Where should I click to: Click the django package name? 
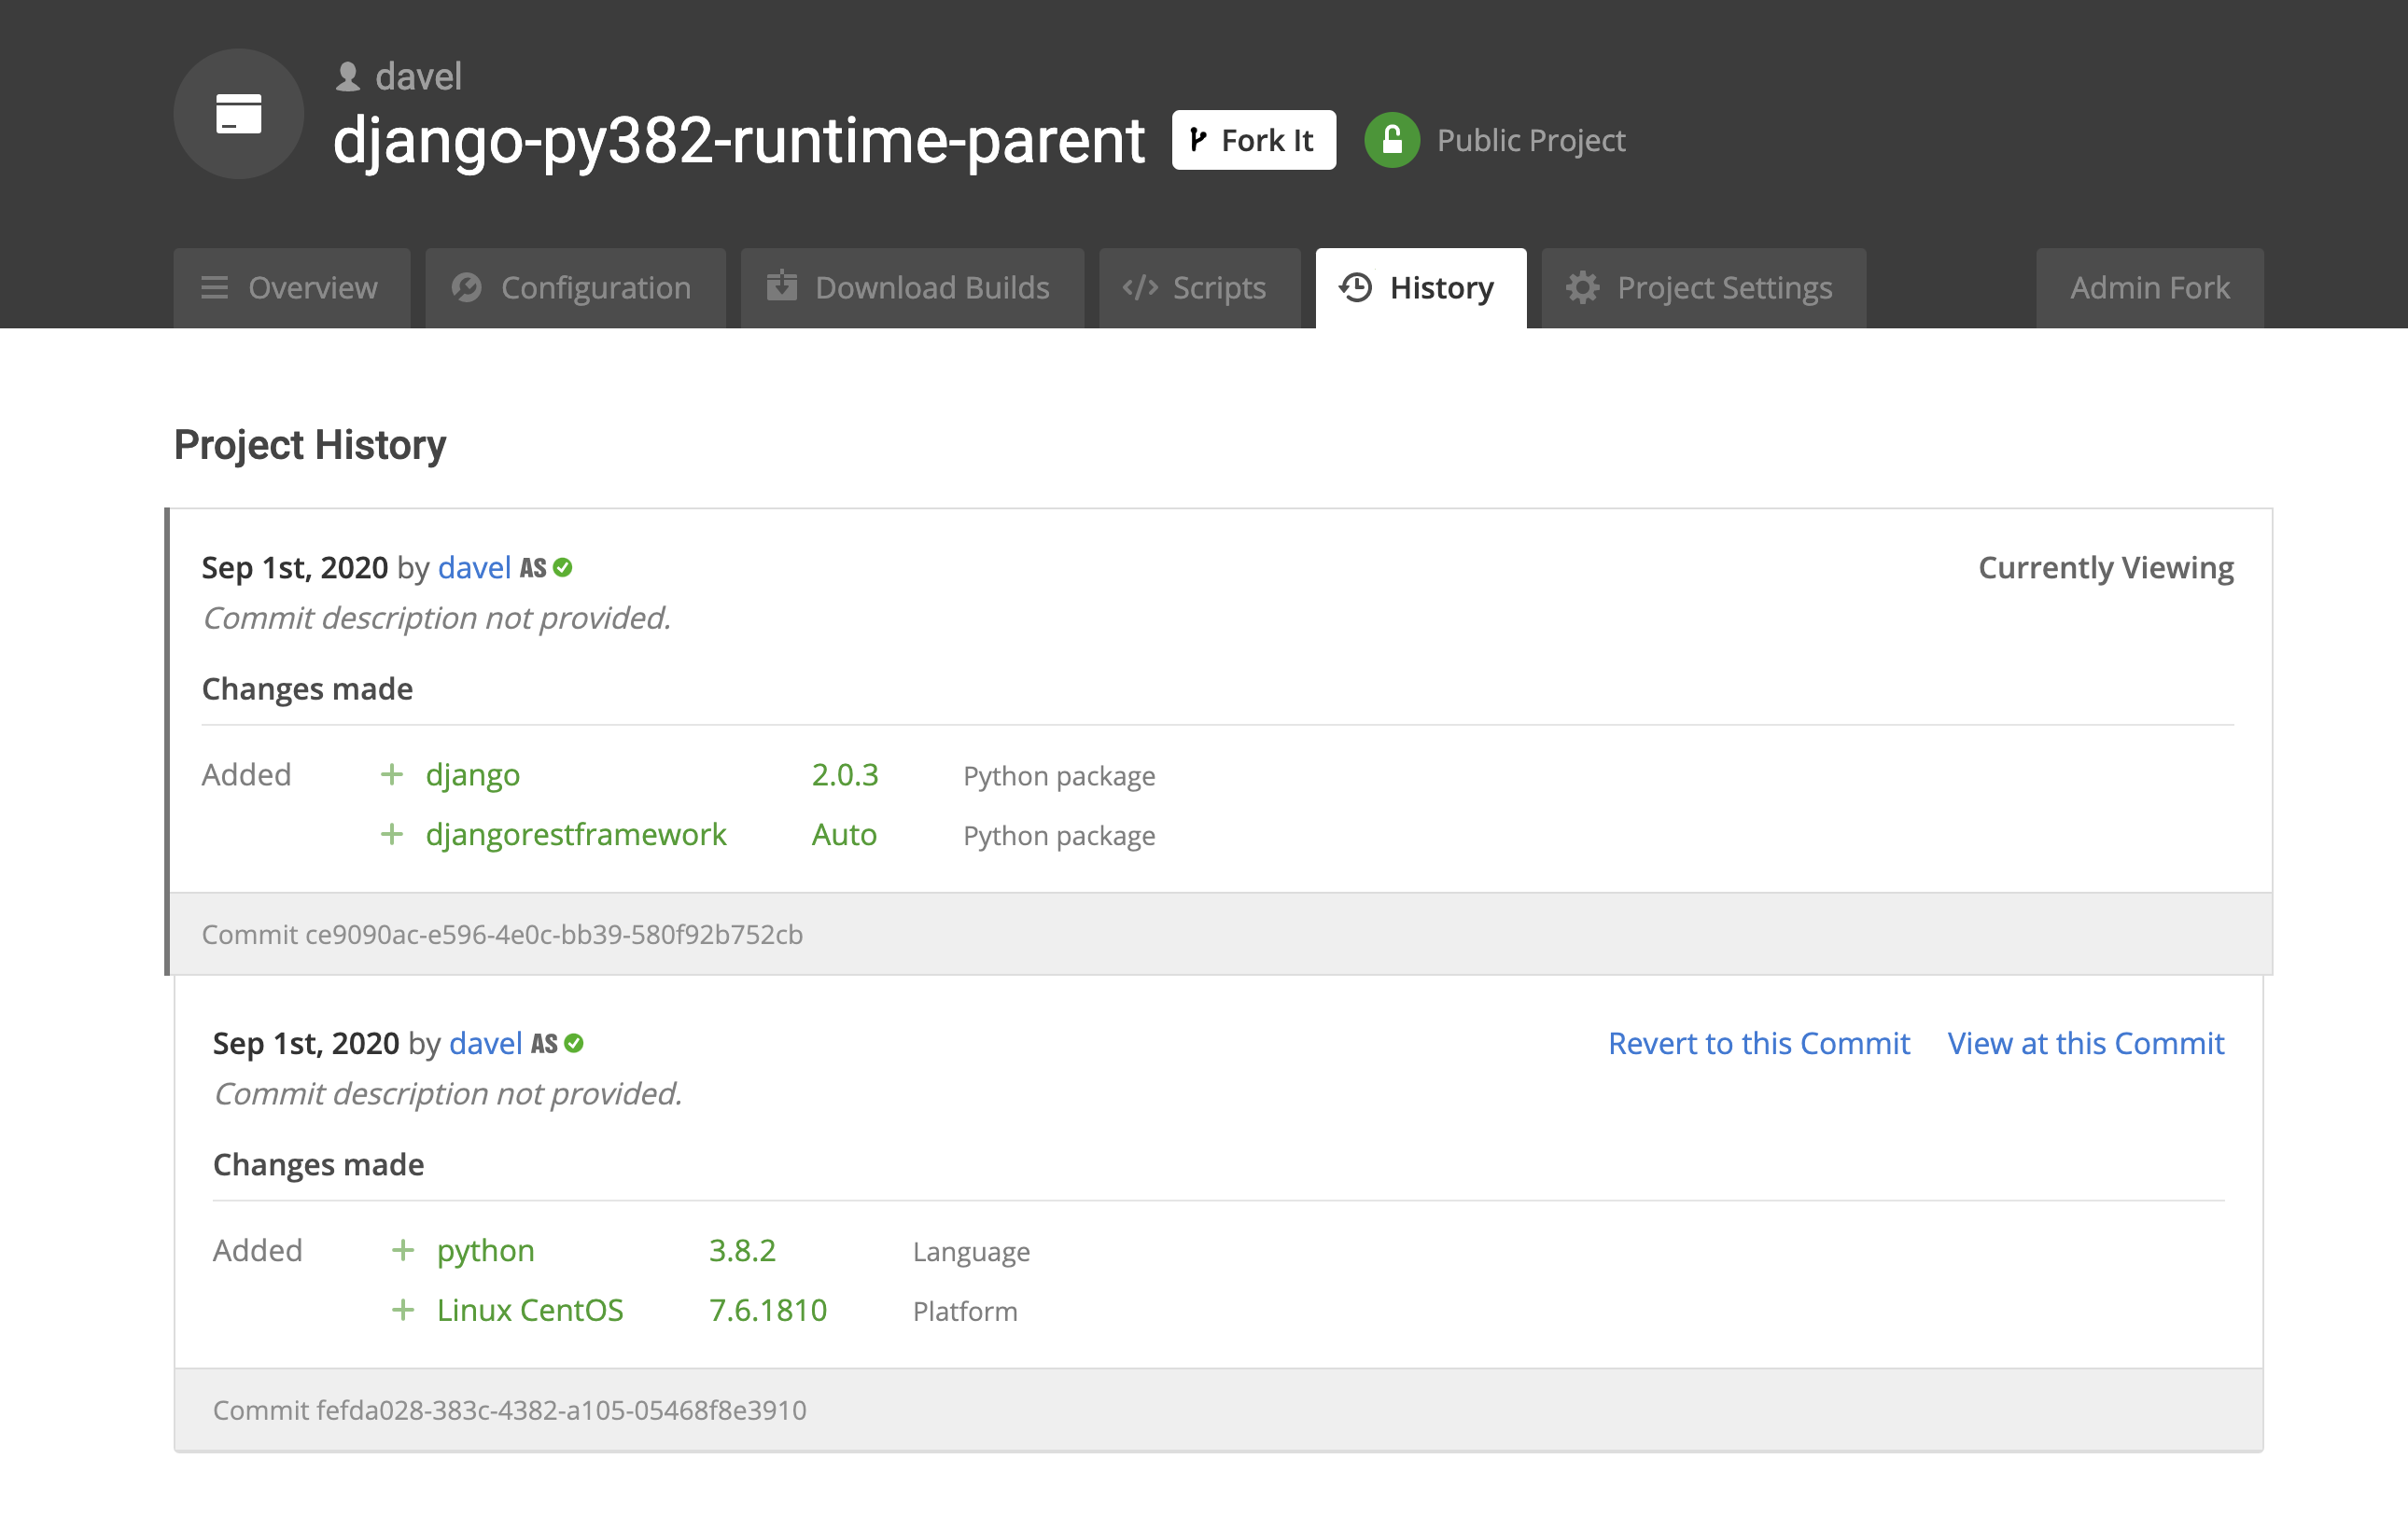pos(473,775)
